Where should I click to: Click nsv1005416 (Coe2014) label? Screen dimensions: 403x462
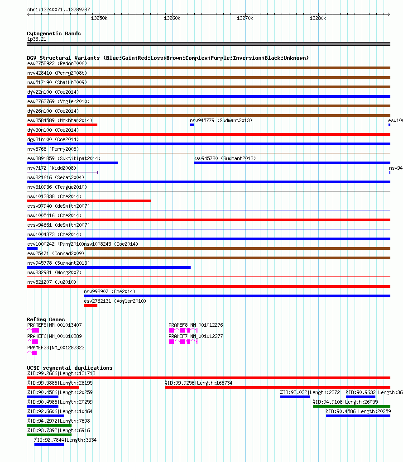pos(54,215)
